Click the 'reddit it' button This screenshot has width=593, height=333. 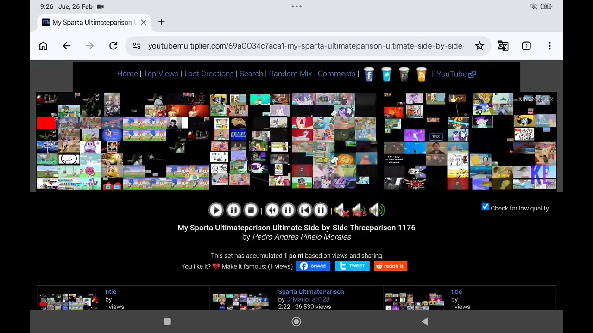coord(391,266)
